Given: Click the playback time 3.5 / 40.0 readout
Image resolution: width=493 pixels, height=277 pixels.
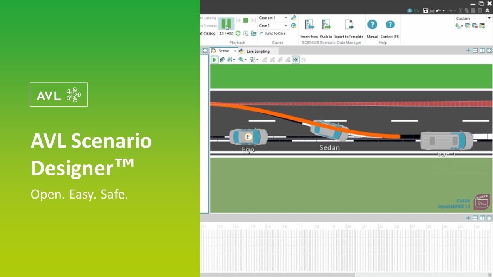Looking at the screenshot, I should point(226,33).
